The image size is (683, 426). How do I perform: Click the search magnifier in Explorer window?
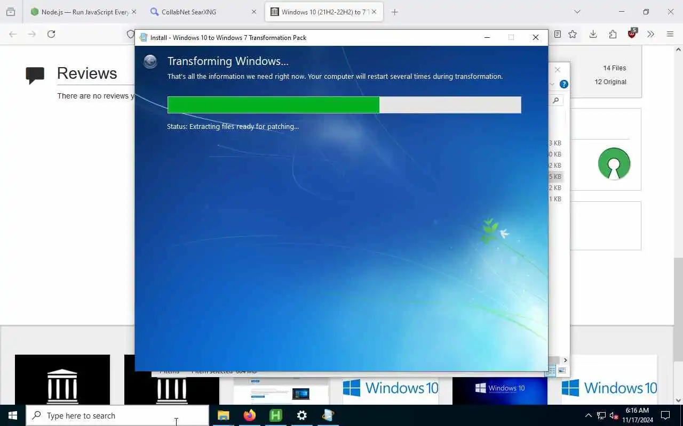pyautogui.click(x=556, y=100)
